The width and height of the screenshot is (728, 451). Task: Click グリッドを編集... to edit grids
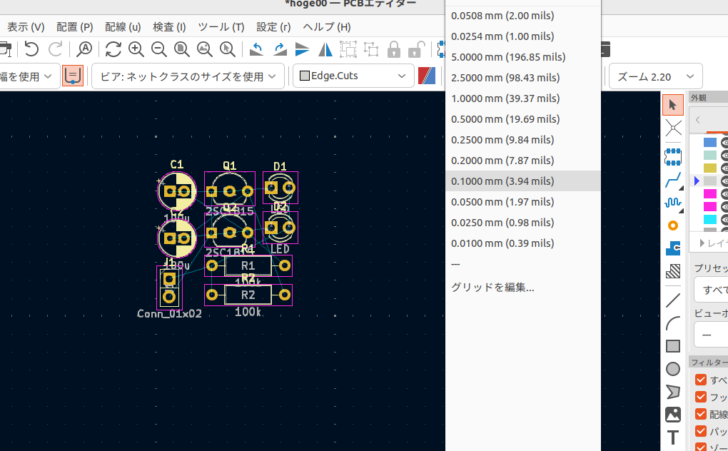[x=492, y=288]
